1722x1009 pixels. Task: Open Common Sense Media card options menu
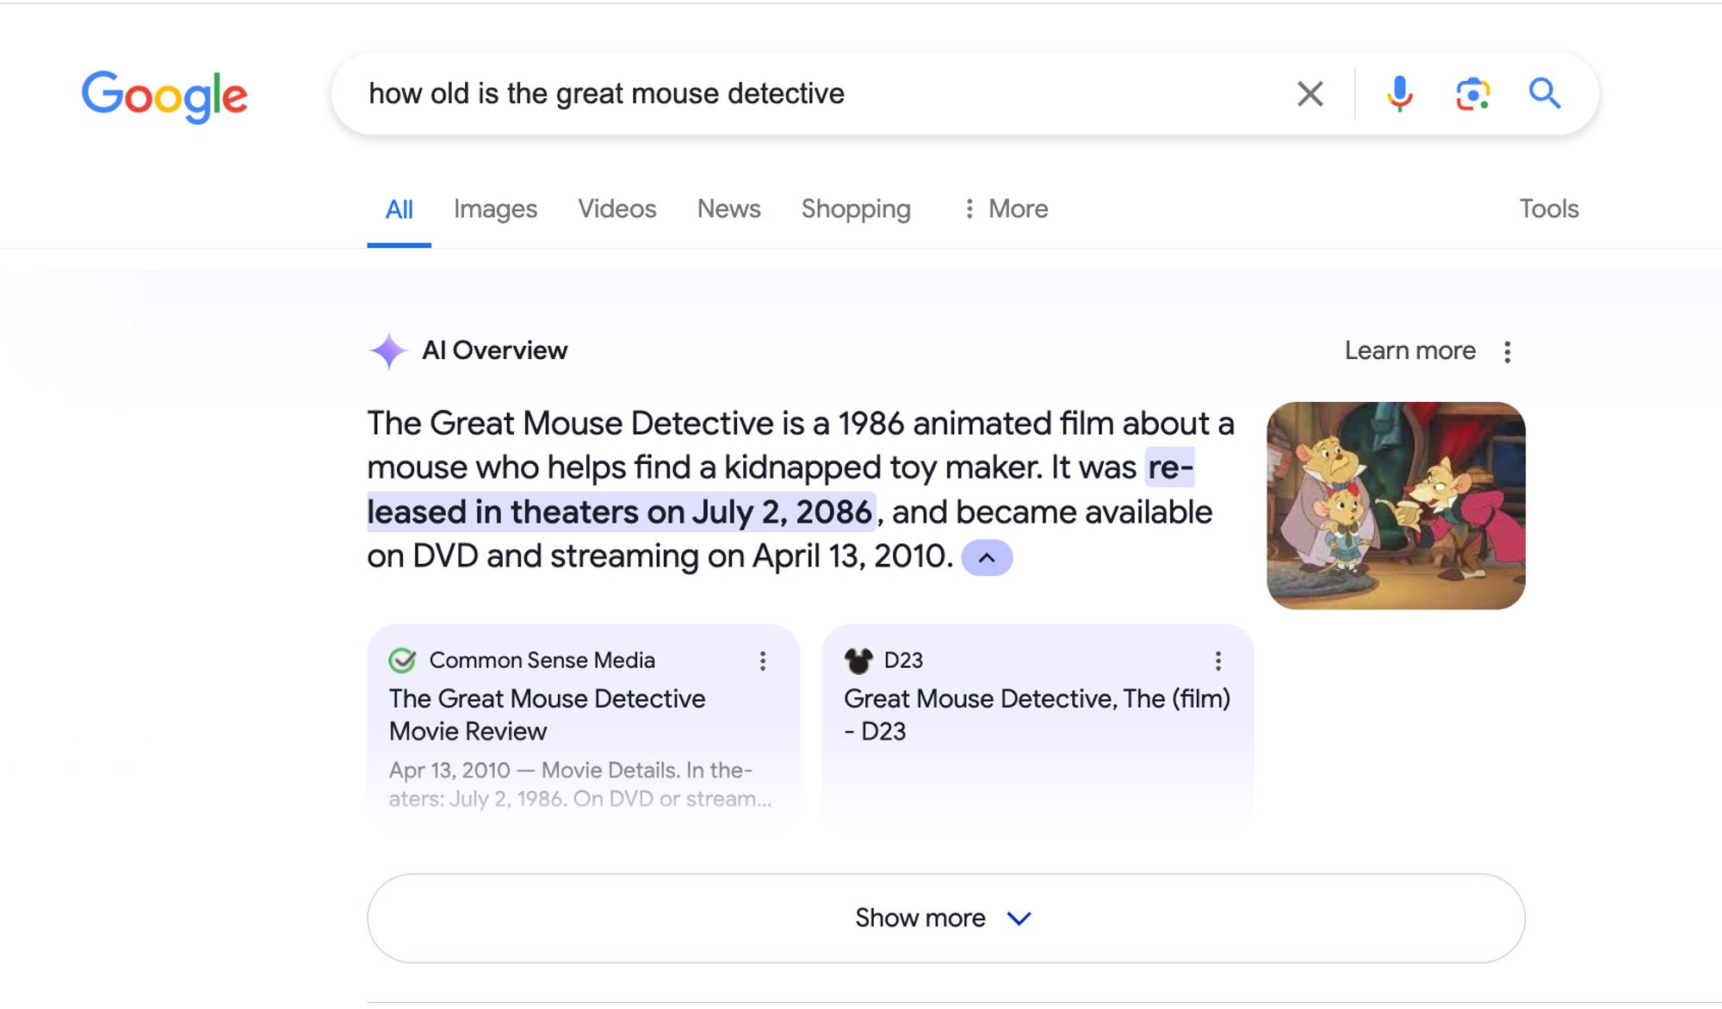[x=762, y=661]
